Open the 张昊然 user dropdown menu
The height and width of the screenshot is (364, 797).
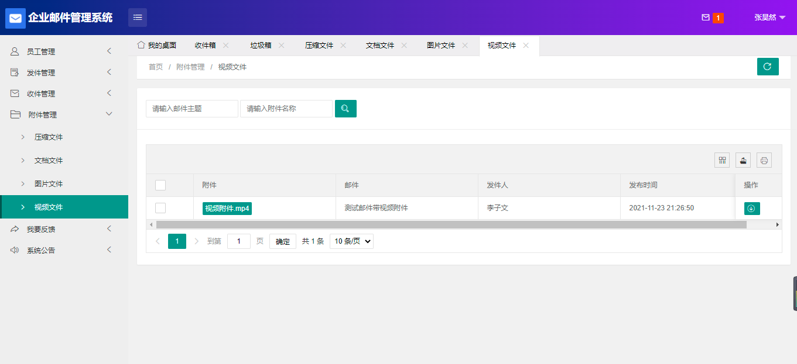coord(769,18)
